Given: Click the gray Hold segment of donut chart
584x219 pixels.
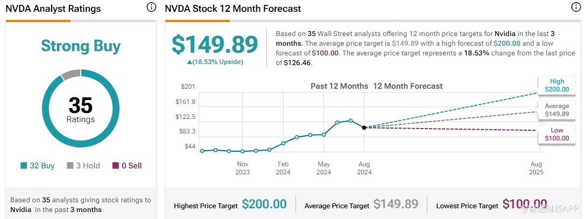Looking at the screenshot, I should click(x=69, y=75).
